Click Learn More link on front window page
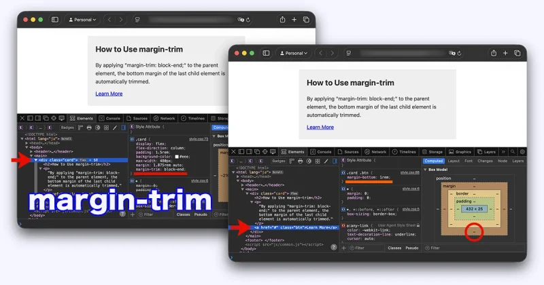Screen dimensions: 544x285 click(x=320, y=127)
